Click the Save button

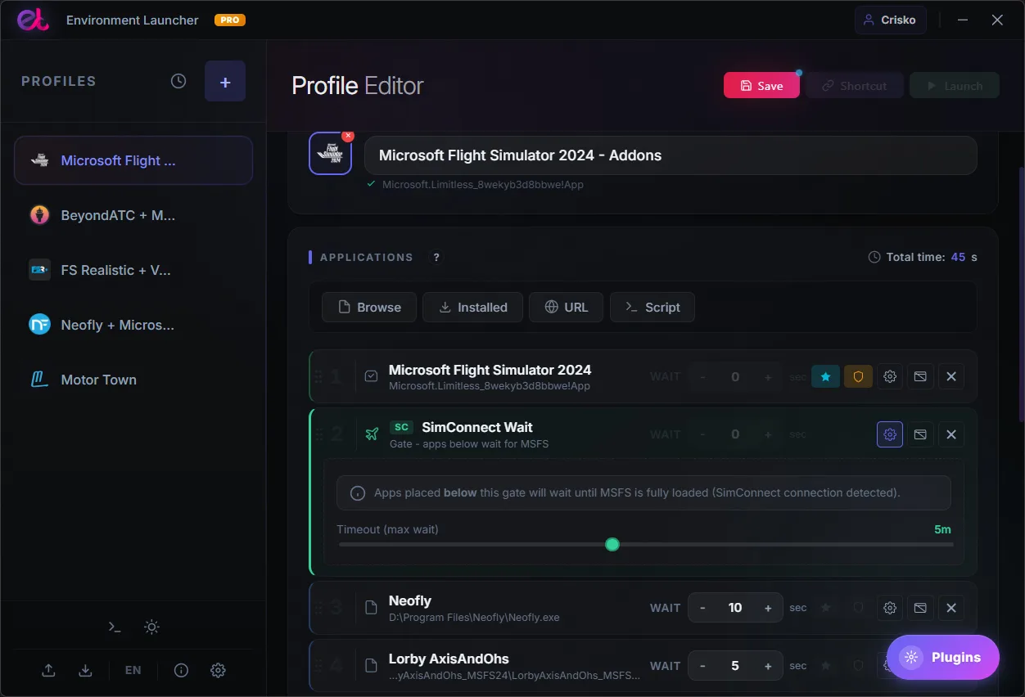click(x=761, y=86)
